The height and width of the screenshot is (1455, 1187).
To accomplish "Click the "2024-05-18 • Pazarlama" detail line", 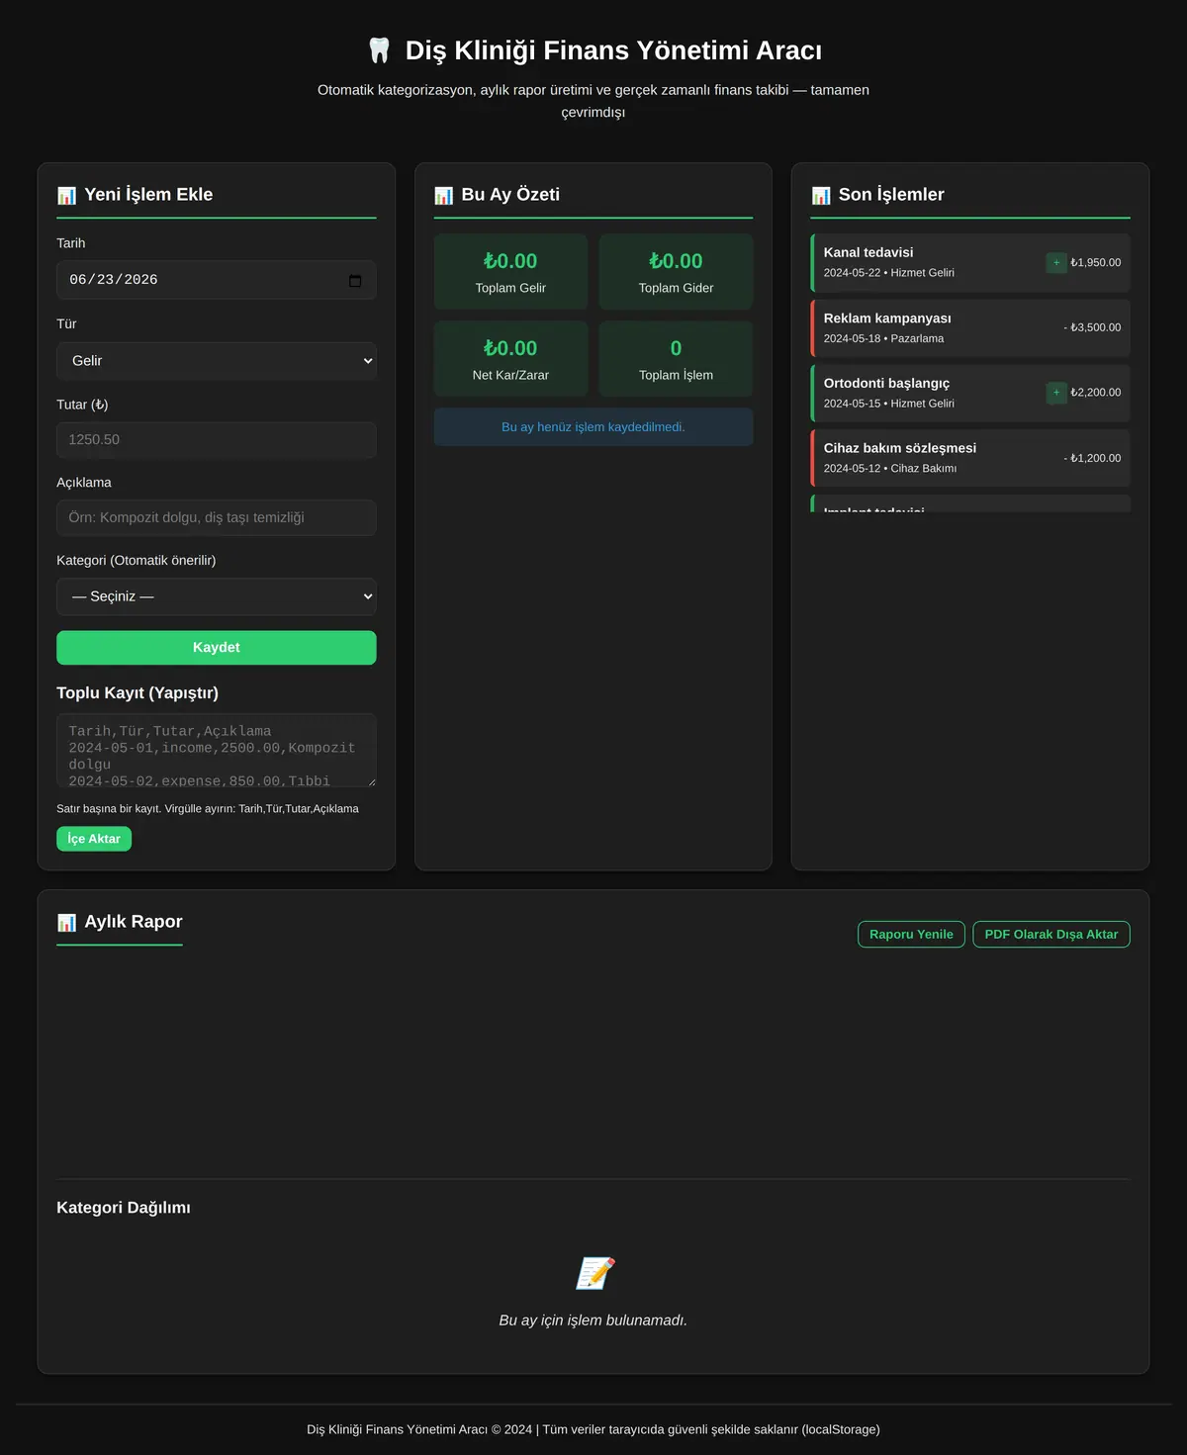I will click(x=884, y=338).
